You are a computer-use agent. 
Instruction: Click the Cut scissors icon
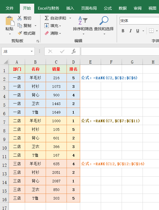coord(20,18)
